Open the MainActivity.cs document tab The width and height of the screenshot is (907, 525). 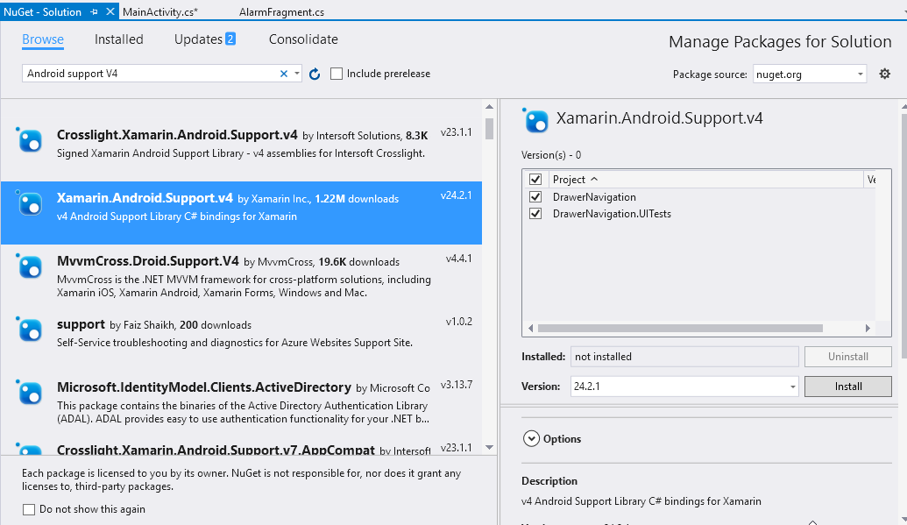pyautogui.click(x=160, y=11)
